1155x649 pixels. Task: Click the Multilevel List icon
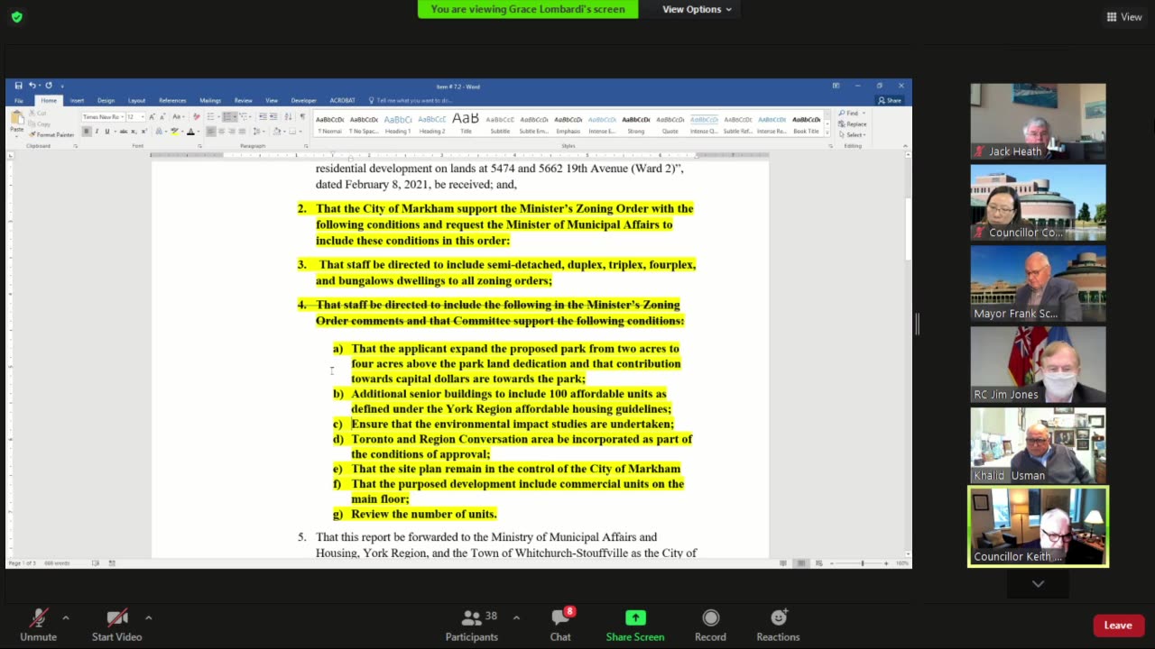(x=244, y=117)
